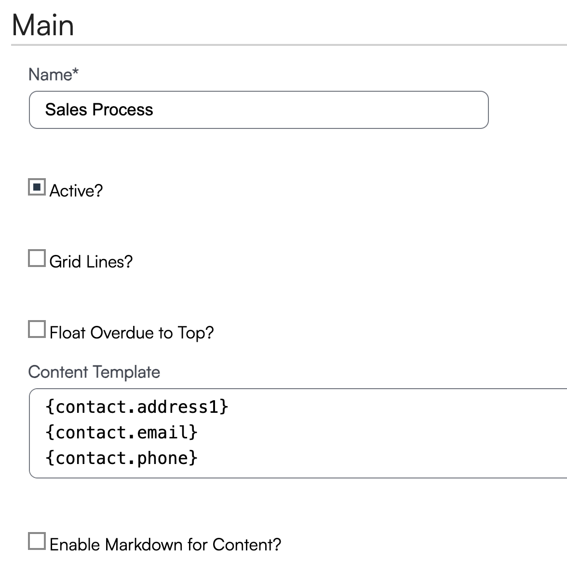Screen dimensions: 567x562
Task: Click the Name input field's empty area
Action: coord(318,110)
